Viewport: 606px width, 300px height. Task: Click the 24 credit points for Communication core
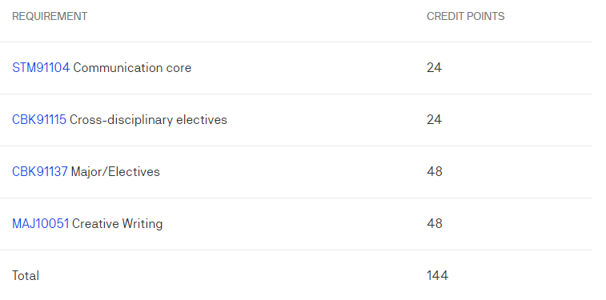click(x=435, y=68)
